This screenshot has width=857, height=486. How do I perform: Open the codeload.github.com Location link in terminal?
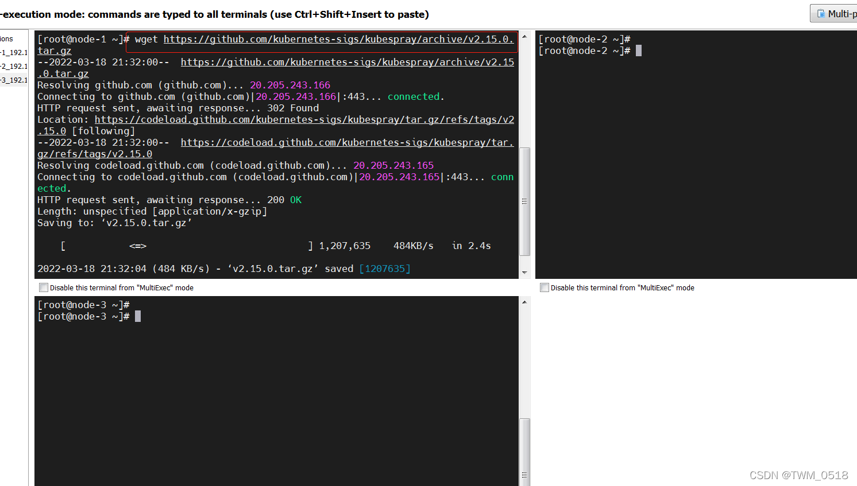(x=304, y=119)
